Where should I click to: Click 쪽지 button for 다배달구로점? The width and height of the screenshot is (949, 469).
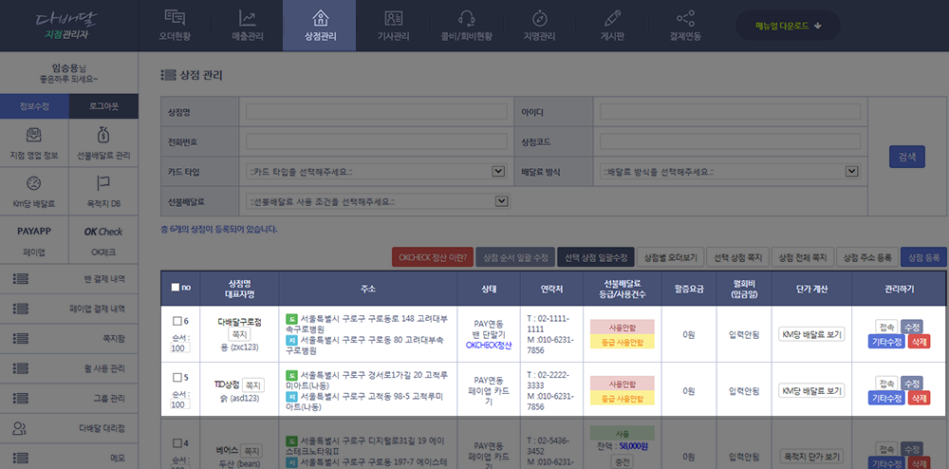click(239, 334)
